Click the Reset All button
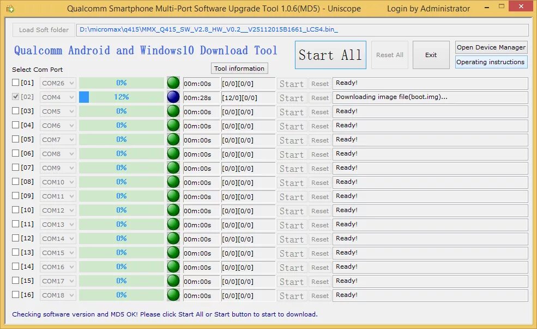This screenshot has height=329, width=537. click(390, 55)
